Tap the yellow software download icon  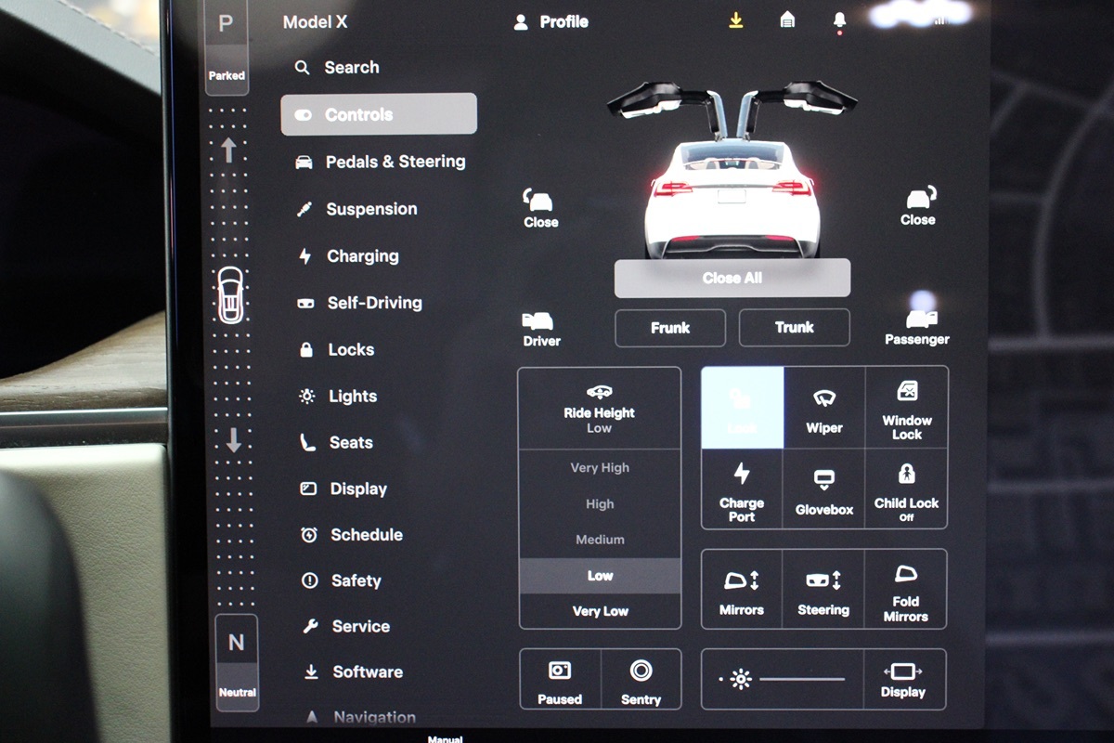[735, 20]
